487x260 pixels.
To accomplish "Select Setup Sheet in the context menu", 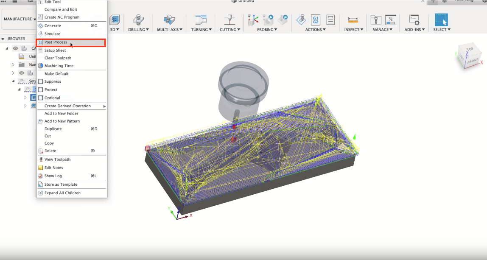I will click(x=71, y=50).
